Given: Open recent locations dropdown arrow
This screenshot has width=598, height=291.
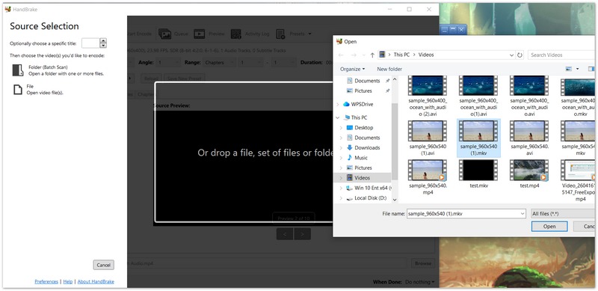Looking at the screenshot, I should pos(364,55).
